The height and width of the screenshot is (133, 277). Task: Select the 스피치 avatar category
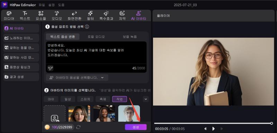click(85, 99)
